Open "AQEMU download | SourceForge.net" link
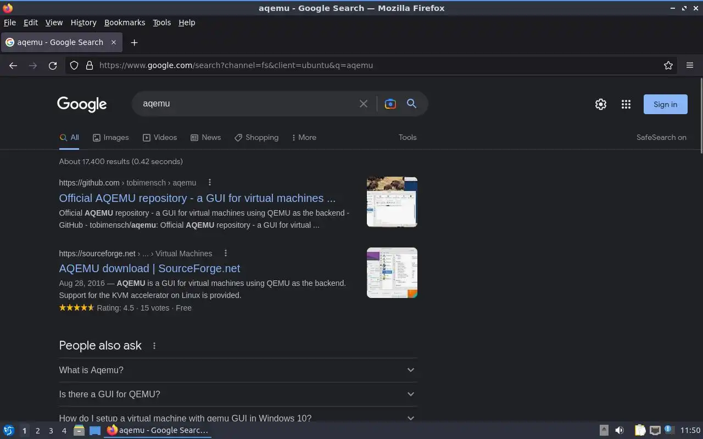Image resolution: width=703 pixels, height=439 pixels. [149, 268]
